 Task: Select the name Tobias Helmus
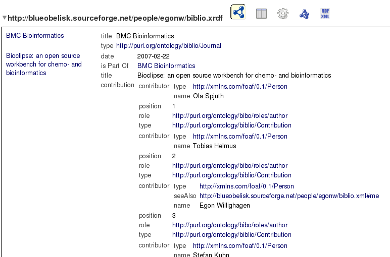coord(214,146)
